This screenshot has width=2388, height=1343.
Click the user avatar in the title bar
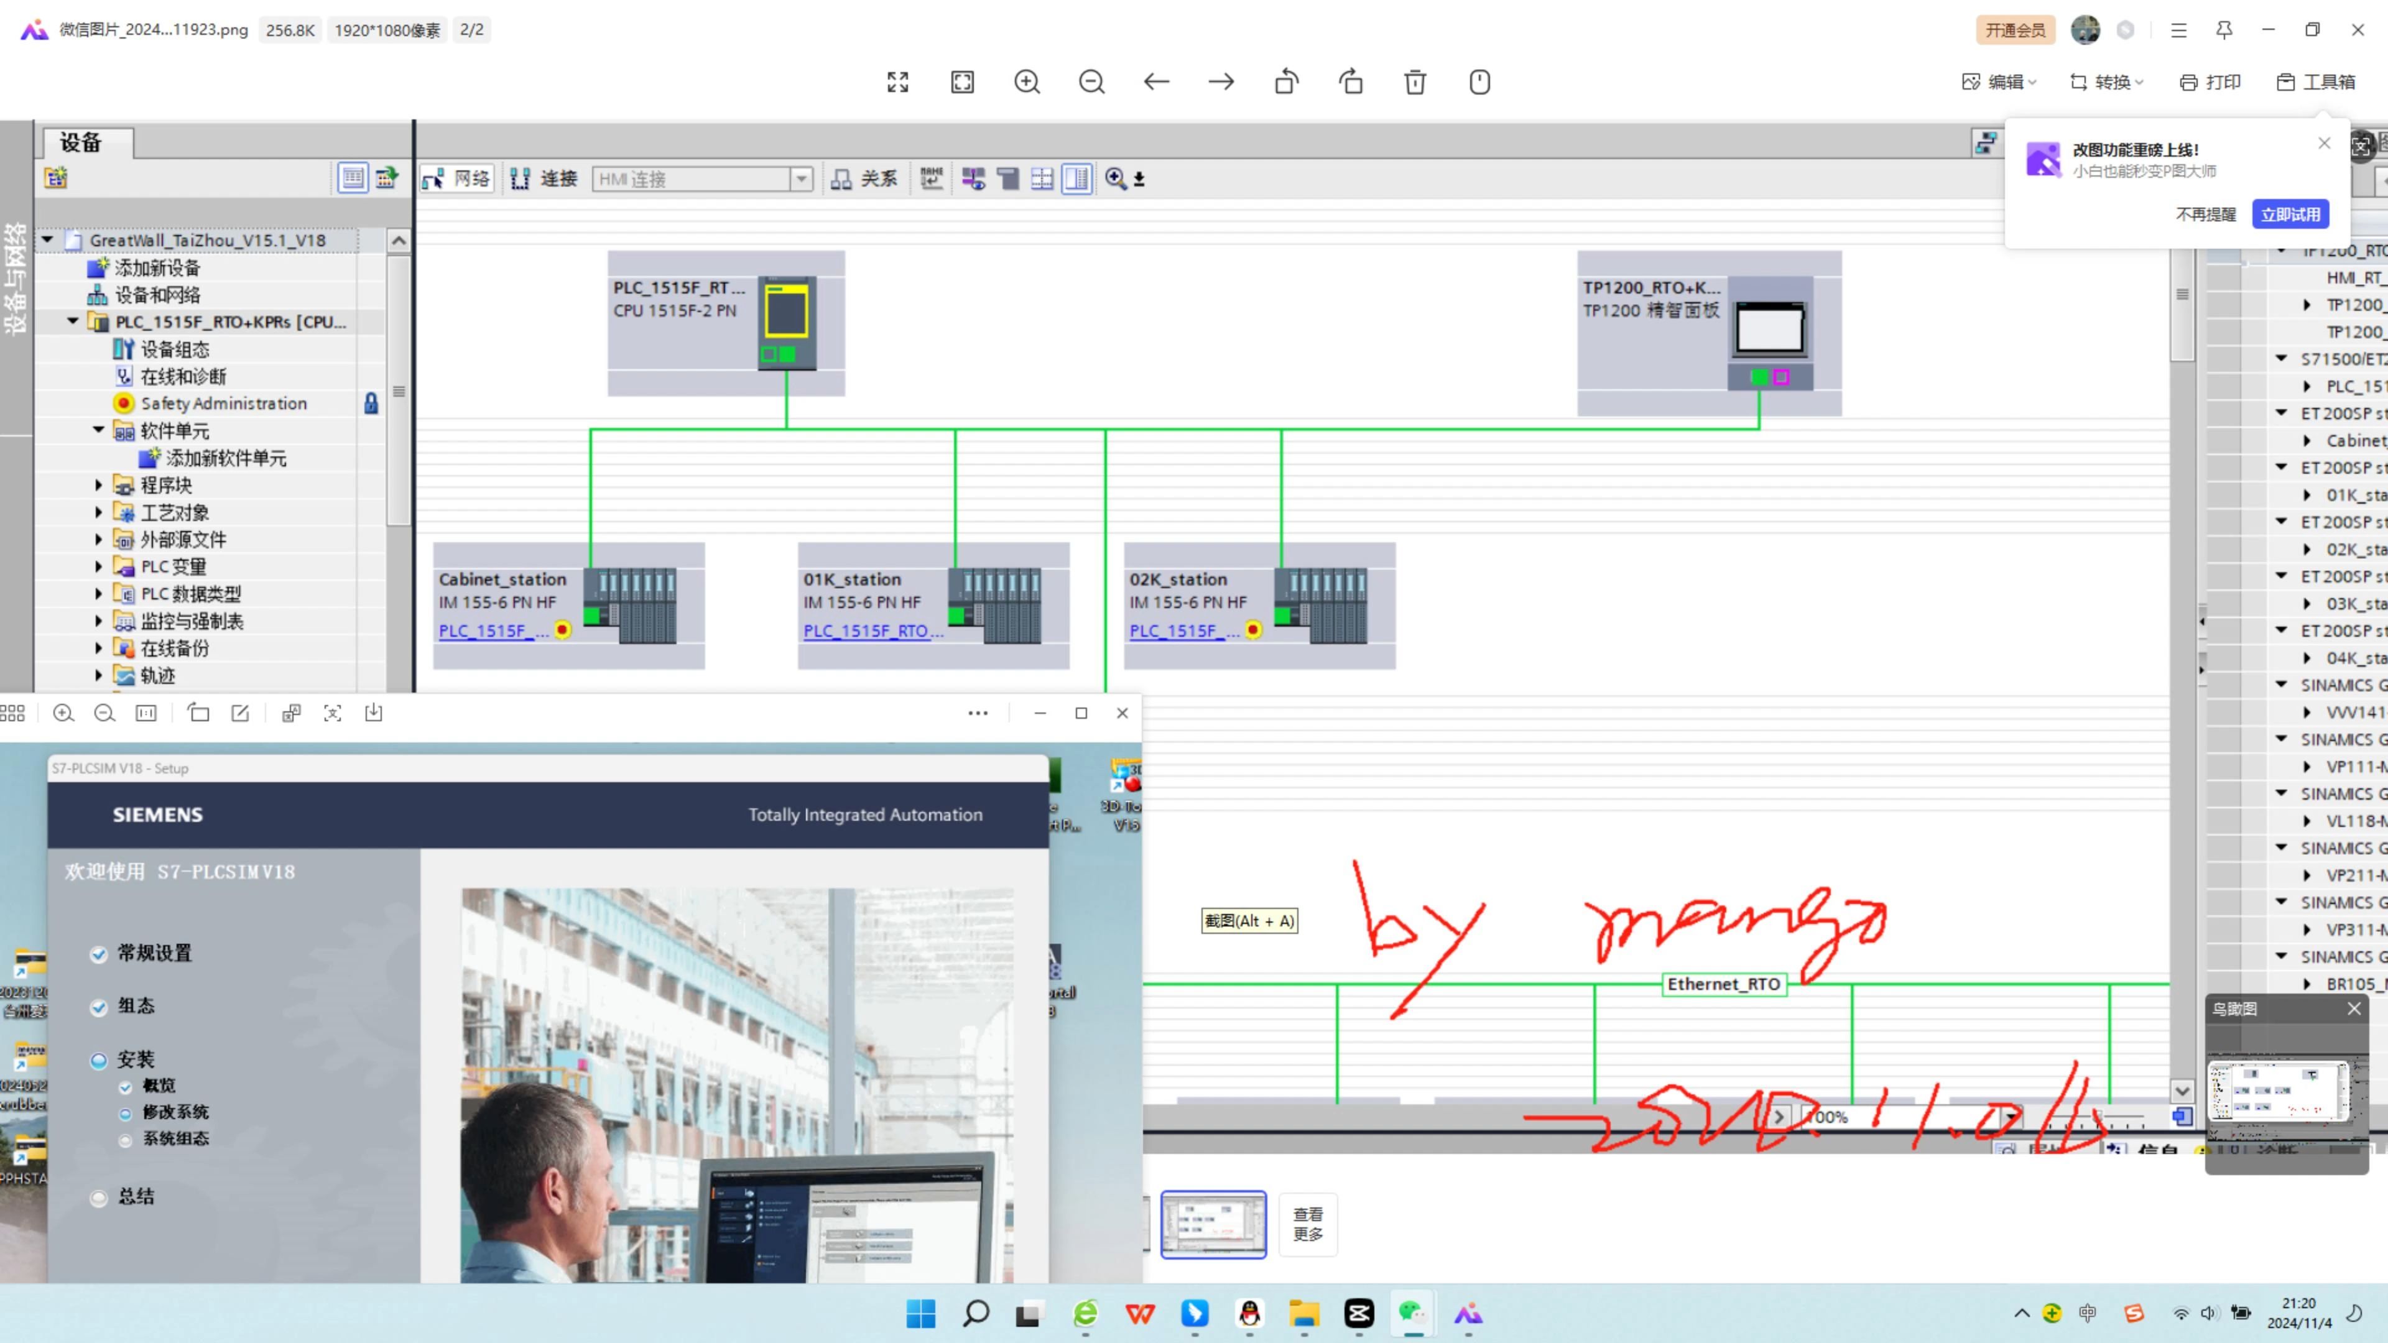tap(2086, 30)
